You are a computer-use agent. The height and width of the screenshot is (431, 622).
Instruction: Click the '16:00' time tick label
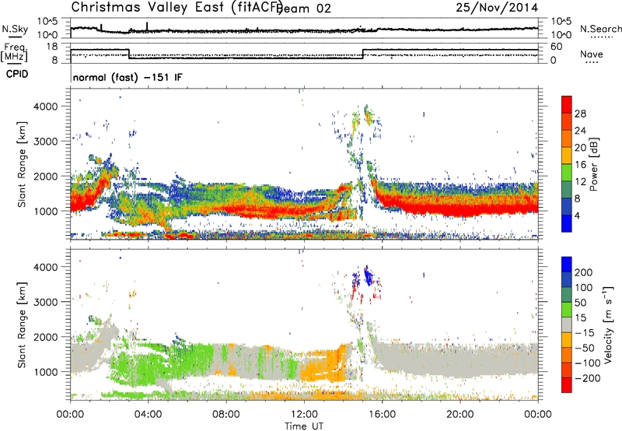pyautogui.click(x=382, y=415)
